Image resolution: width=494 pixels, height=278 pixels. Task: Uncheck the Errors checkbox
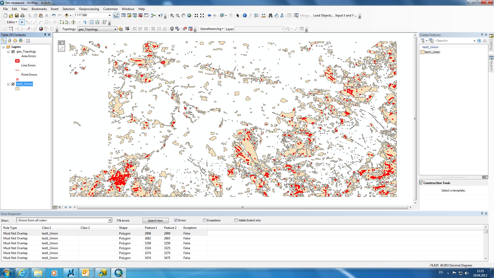(176, 220)
